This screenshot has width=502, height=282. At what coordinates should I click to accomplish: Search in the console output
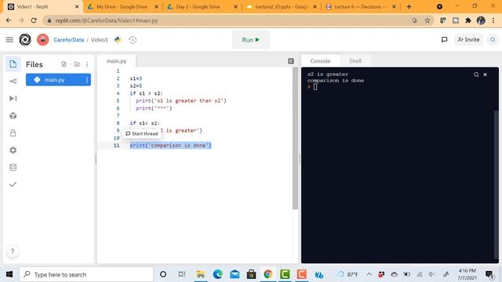click(476, 74)
